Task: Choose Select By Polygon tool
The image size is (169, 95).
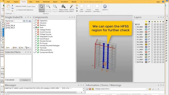Action: click(55, 8)
